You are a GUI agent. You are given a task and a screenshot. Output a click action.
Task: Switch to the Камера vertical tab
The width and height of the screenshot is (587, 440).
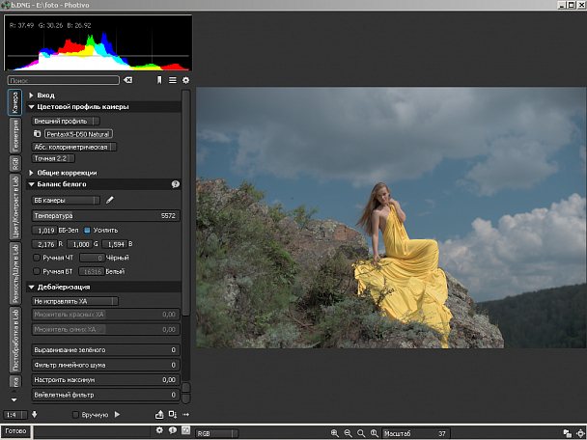(x=15, y=102)
